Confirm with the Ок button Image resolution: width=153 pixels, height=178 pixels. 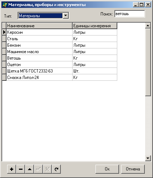[x=107, y=169]
